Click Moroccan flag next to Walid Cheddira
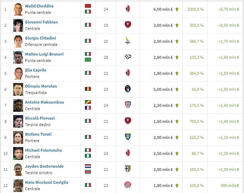 coord(88,6)
